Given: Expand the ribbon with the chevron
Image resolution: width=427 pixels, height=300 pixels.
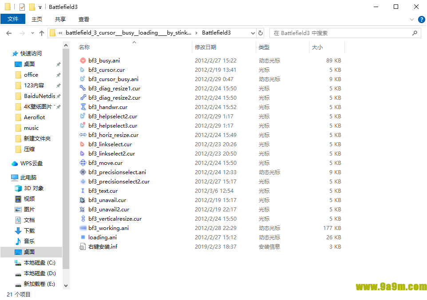Looking at the screenshot, I should (412, 19).
